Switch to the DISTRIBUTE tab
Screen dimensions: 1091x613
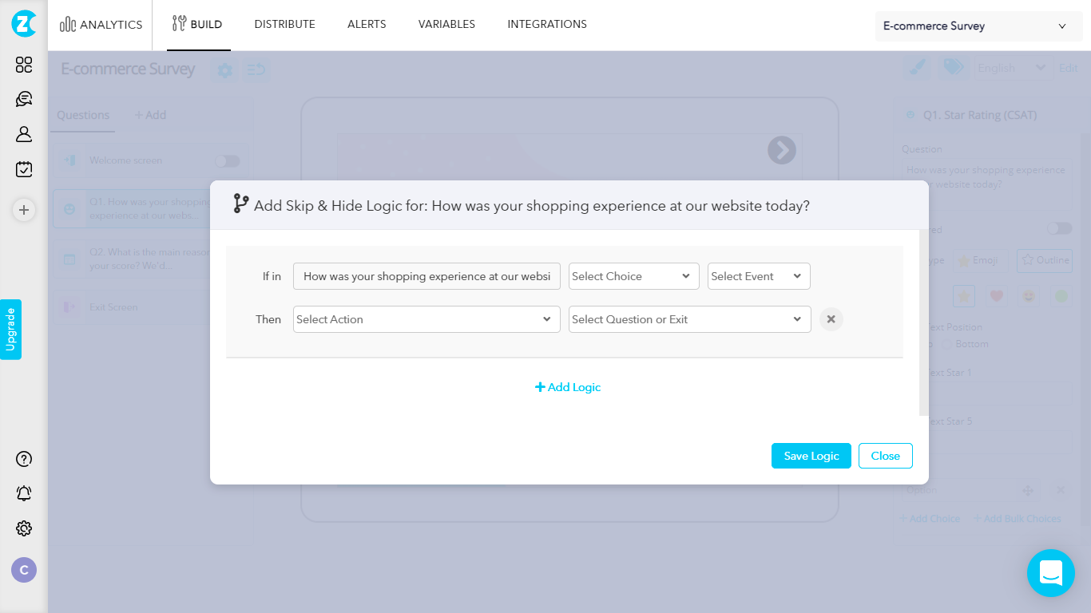[284, 24]
